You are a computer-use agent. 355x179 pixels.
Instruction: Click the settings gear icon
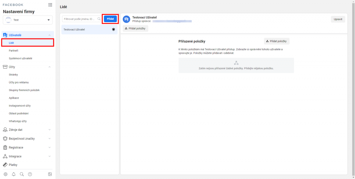pos(5,174)
